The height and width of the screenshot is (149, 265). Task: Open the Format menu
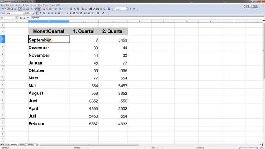pos(34,5)
